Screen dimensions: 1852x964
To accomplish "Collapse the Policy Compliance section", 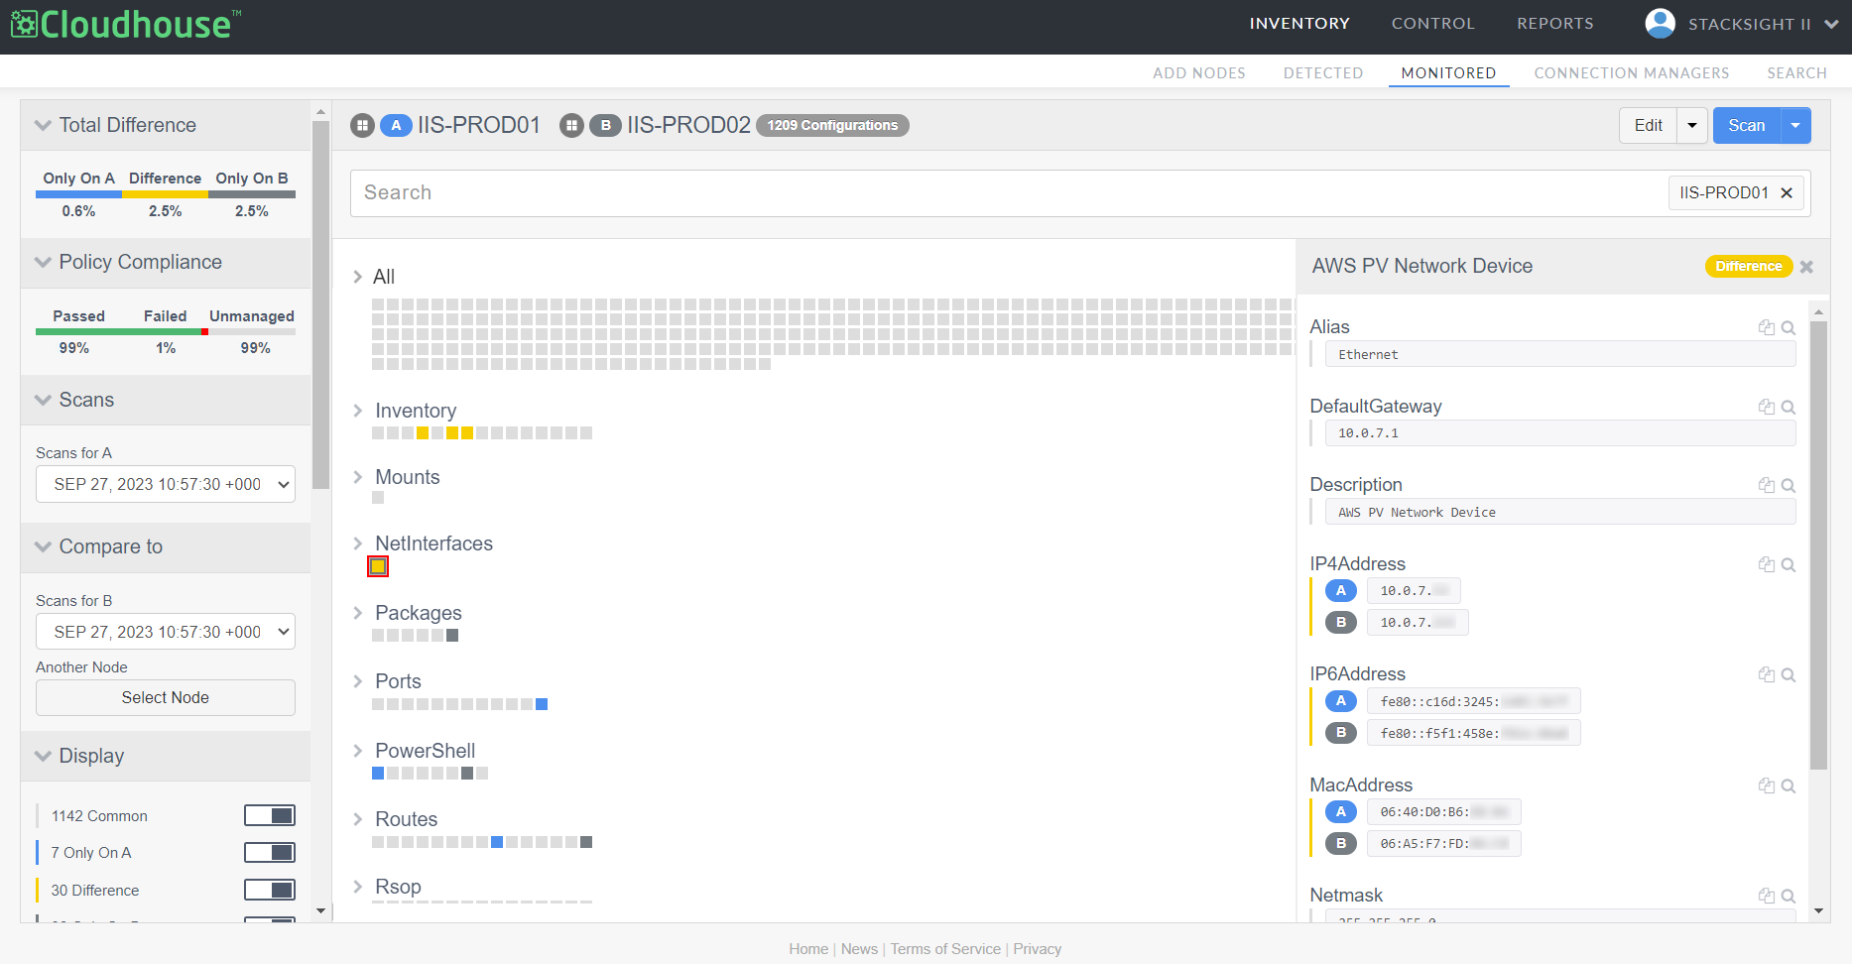I will coord(43,262).
